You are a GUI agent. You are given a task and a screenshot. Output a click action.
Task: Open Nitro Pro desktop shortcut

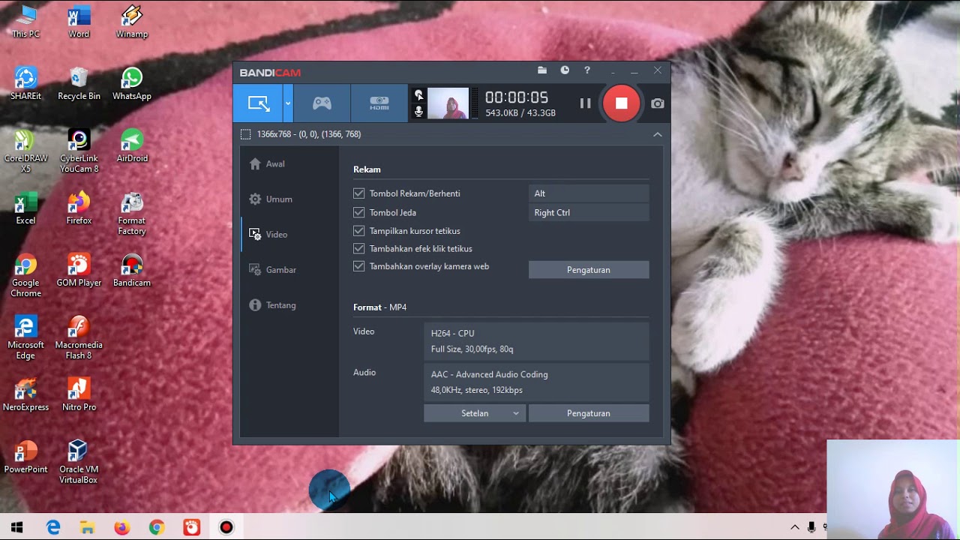(79, 395)
